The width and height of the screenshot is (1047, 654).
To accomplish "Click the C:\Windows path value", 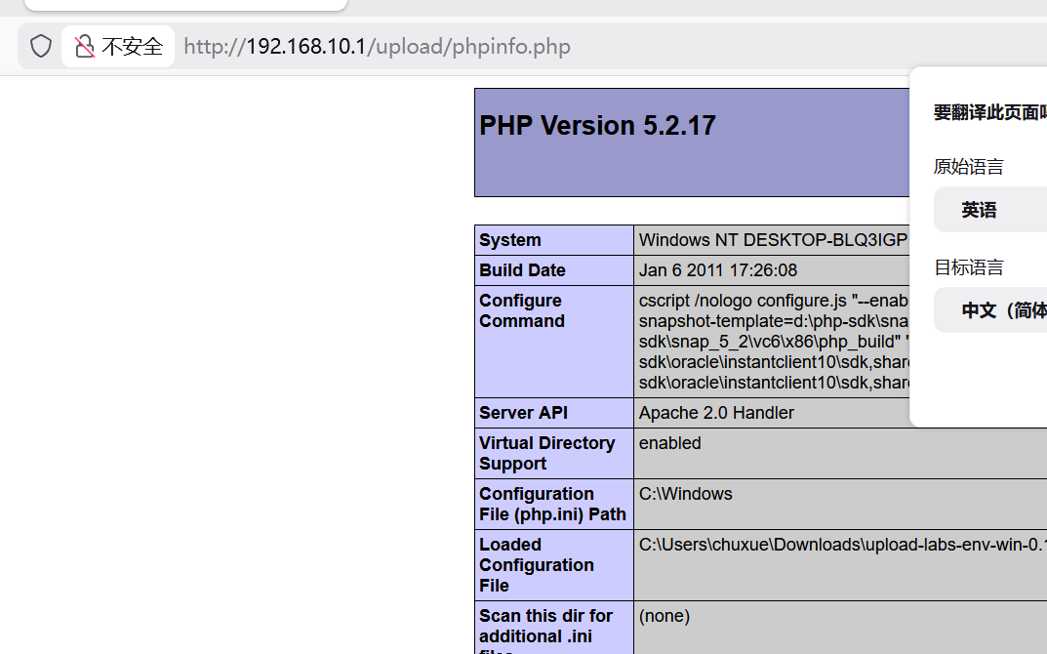I will tap(686, 494).
